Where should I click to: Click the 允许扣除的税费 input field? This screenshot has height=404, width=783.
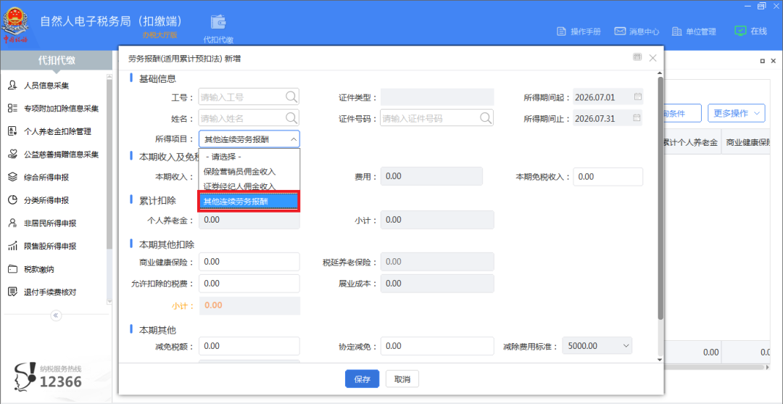pyautogui.click(x=249, y=283)
